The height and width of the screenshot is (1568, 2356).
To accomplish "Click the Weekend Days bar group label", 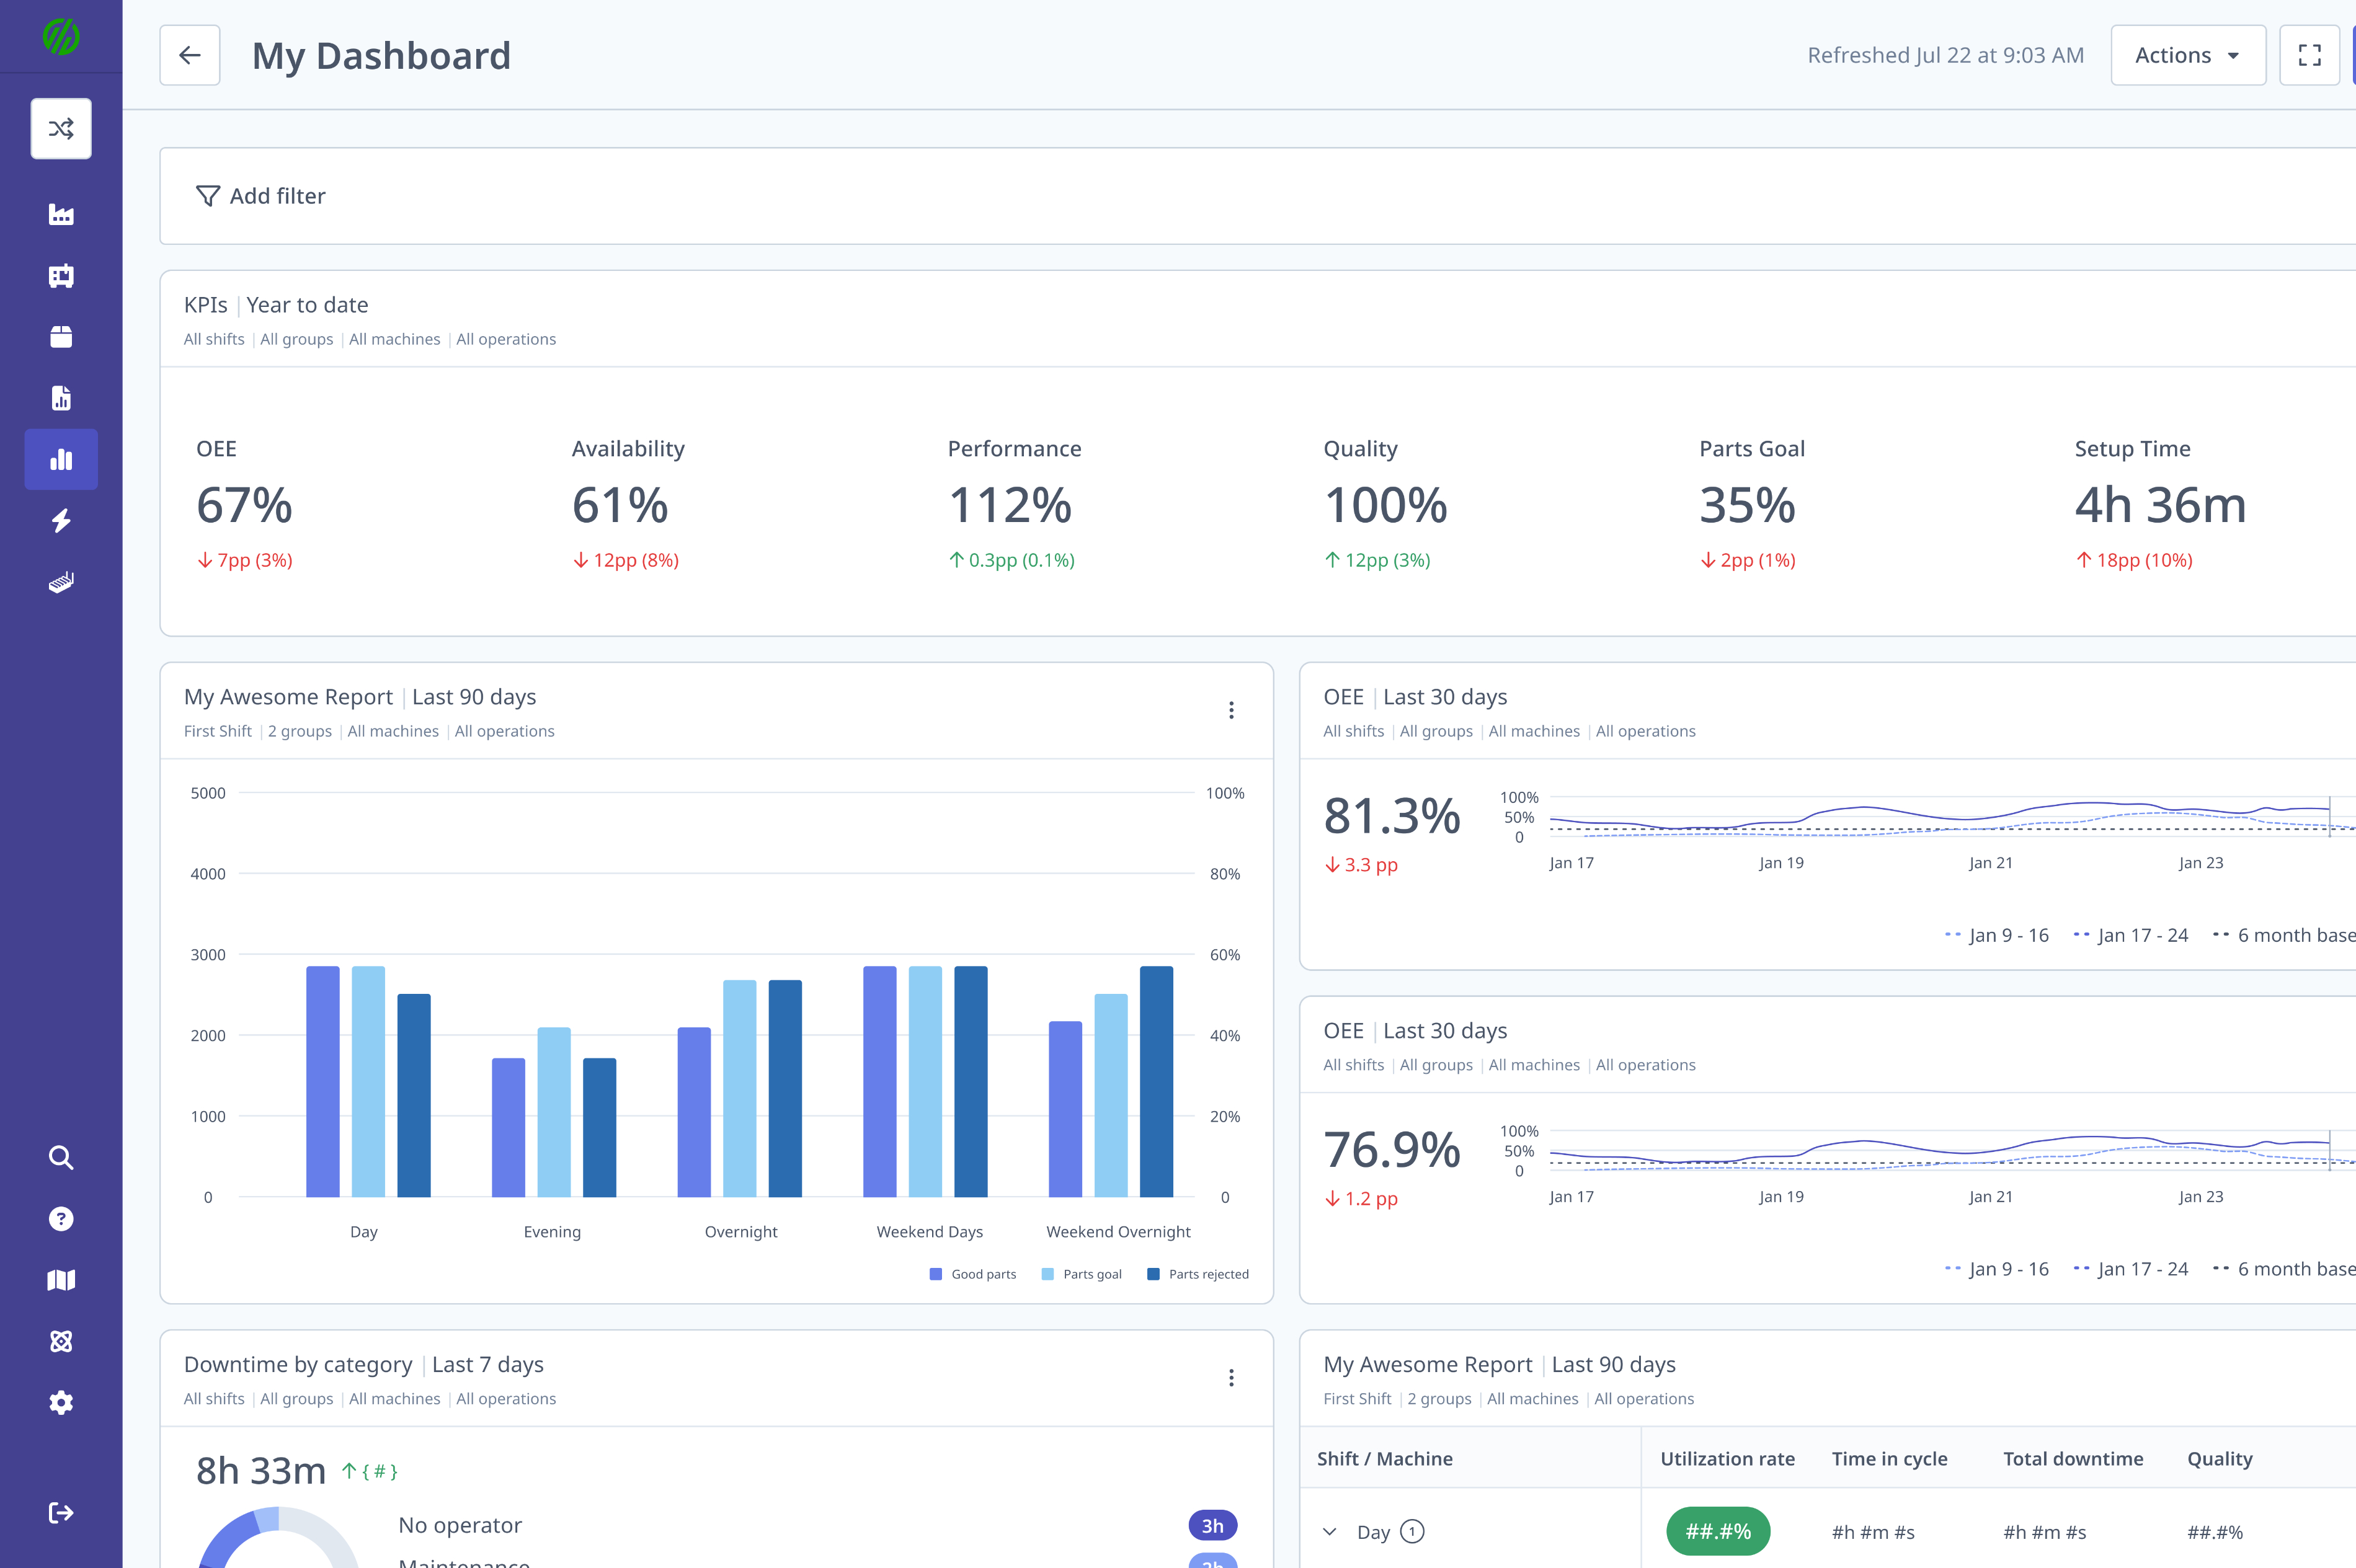I will tap(930, 1232).
